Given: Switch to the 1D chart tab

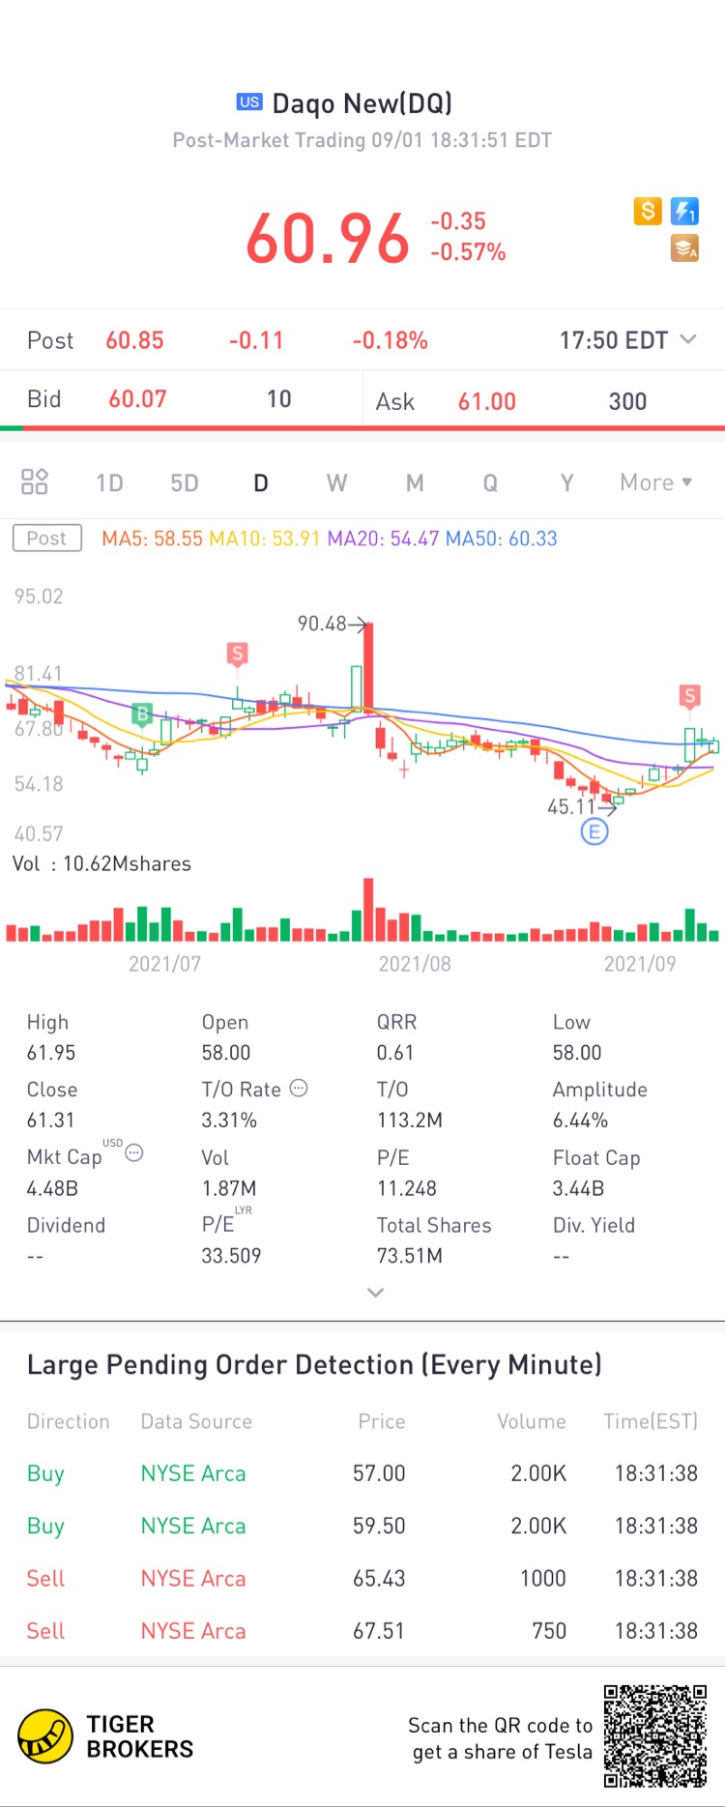Looking at the screenshot, I should (109, 482).
